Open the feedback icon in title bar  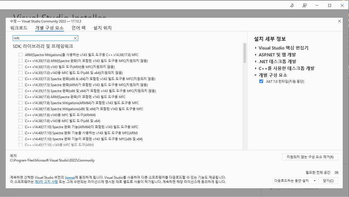305,5
